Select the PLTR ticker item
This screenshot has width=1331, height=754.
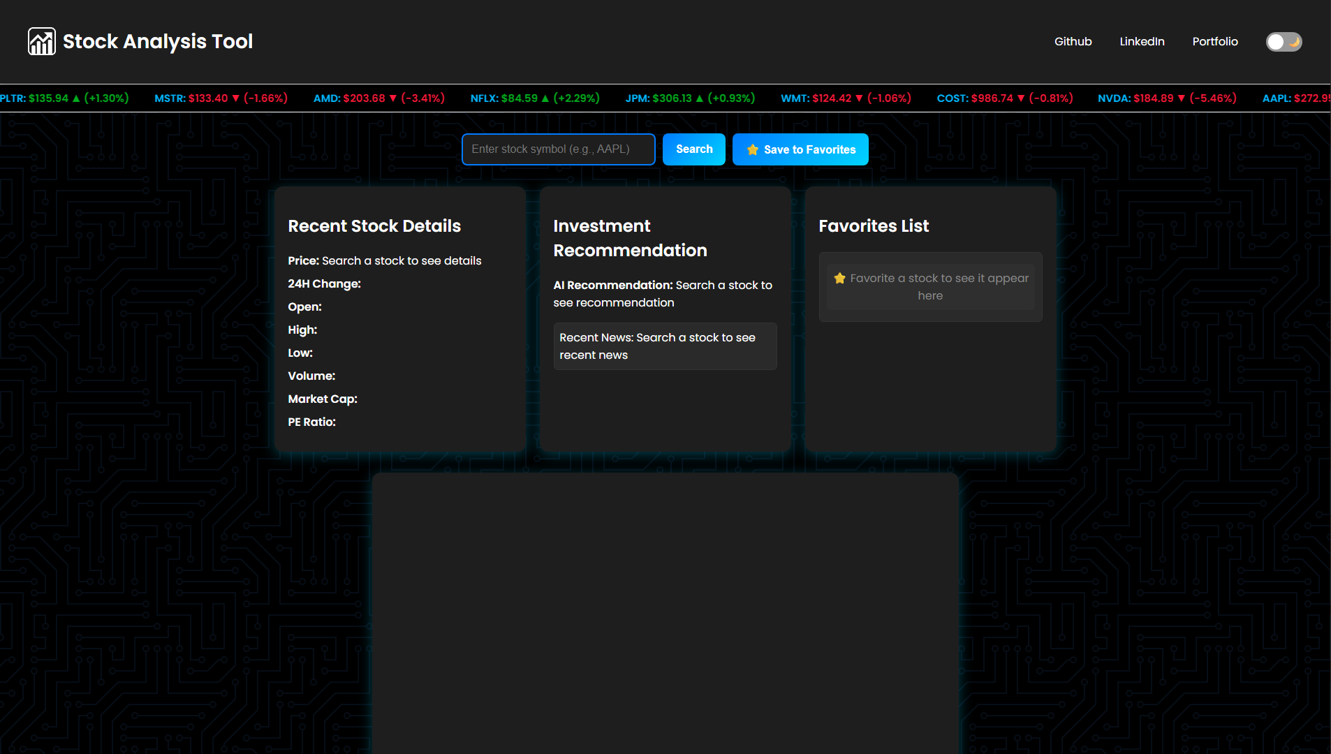pyautogui.click(x=63, y=98)
